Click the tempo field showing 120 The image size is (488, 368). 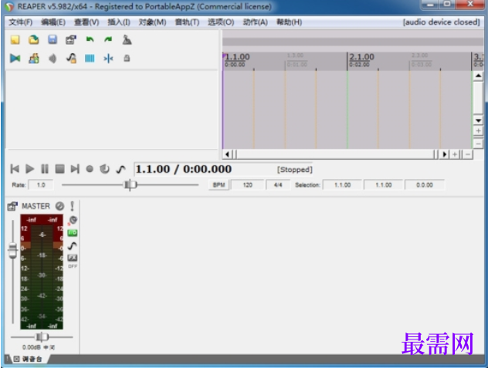pos(247,185)
